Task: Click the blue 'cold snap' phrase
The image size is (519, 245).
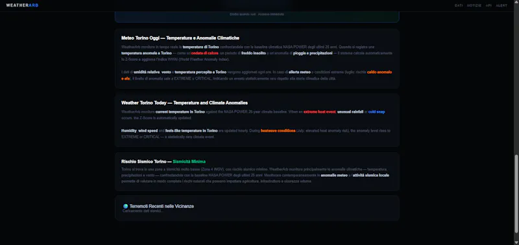Action: pos(377,111)
